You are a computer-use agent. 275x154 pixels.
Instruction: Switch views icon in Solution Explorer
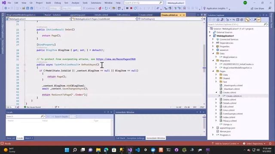coord(222,20)
